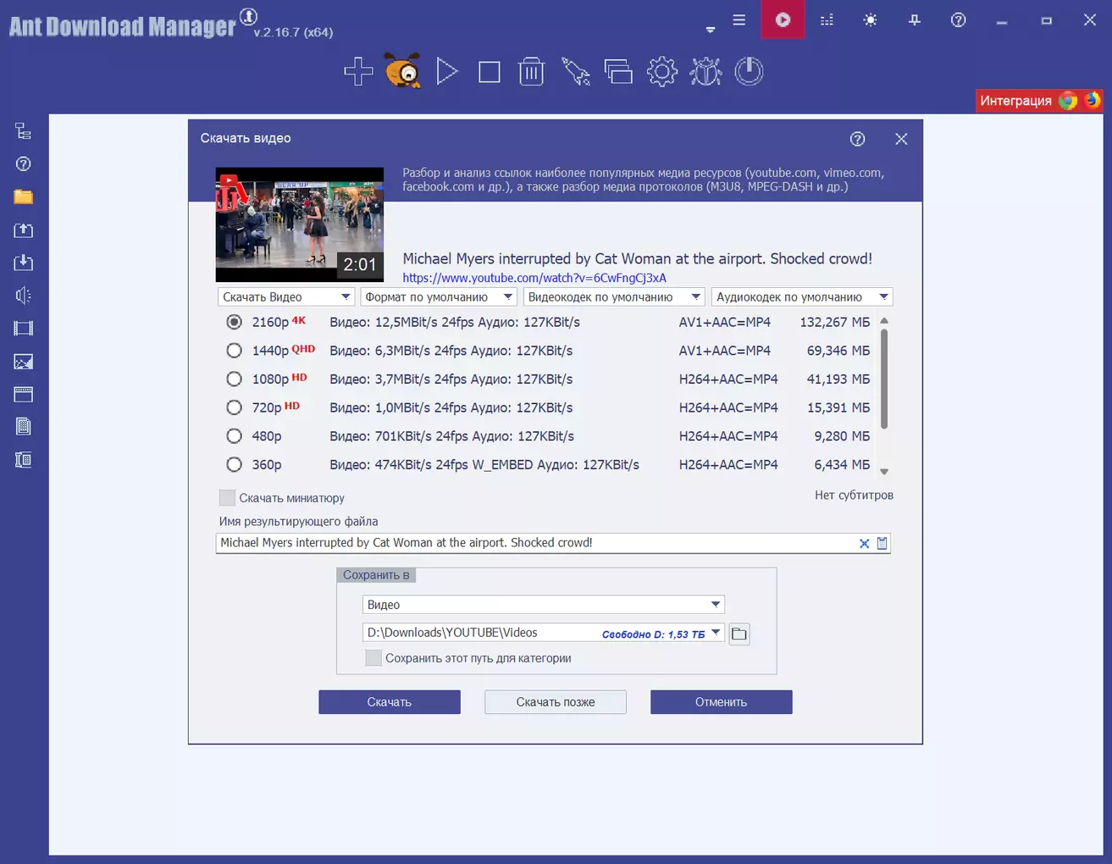Screen dimensions: 1112x864
Task: Open the YouTube video URL link
Action: coord(534,278)
